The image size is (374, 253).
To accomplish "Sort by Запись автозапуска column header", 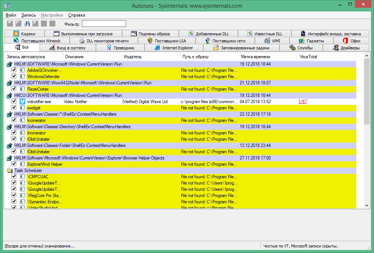I will tap(34, 57).
